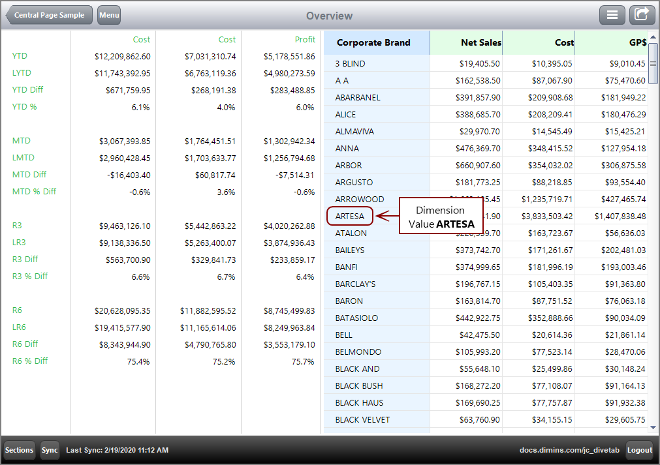
Task: Click the scroll up arrow of table
Action: (x=653, y=37)
